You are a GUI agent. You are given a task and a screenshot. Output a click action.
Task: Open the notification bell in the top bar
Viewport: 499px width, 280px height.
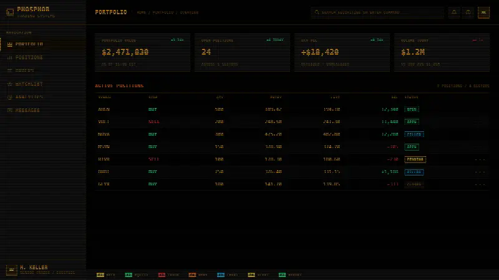click(454, 12)
